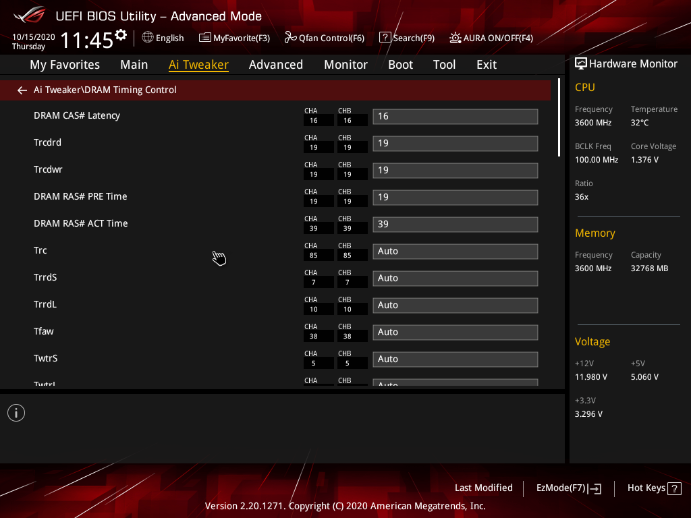The image size is (691, 518).
Task: Select the Ai Tweaker tab
Action: point(198,65)
